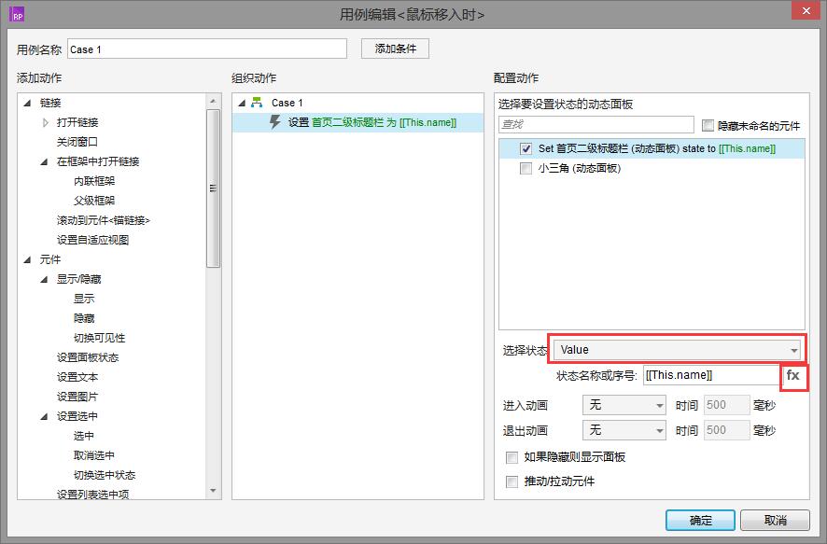This screenshot has height=544, width=827.
Task: Click the 查找 search field
Action: 596,124
